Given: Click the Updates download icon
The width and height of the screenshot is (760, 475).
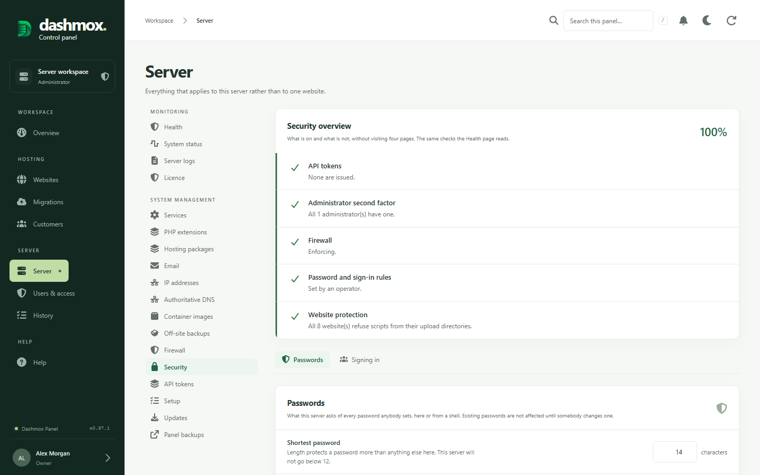Looking at the screenshot, I should tap(155, 417).
